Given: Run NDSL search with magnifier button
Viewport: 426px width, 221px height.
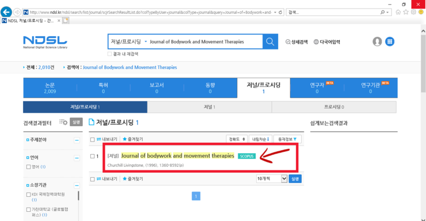Looking at the screenshot, I should click(x=270, y=41).
